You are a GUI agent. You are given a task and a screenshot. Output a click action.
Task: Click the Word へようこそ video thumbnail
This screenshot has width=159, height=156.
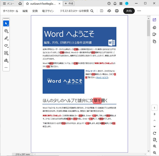[64, 82]
